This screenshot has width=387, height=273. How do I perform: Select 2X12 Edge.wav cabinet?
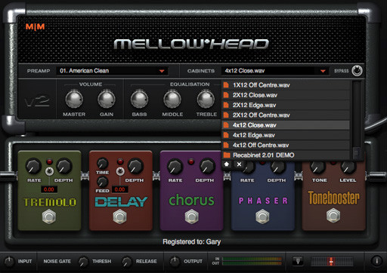[x=286, y=105]
